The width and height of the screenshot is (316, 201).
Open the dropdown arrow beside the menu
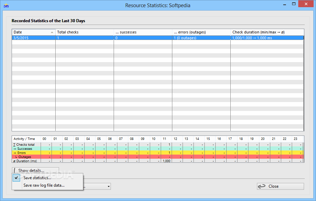click(109, 186)
